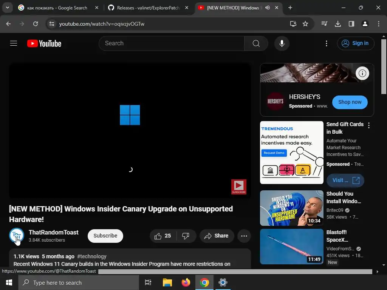
Task: Click the Sign in button
Action: coord(356,43)
